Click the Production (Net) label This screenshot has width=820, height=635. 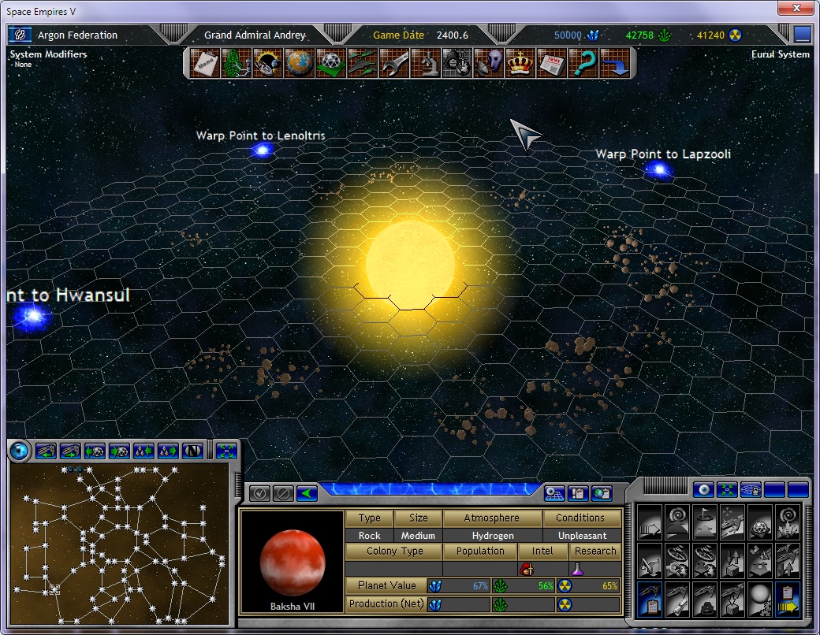click(386, 603)
